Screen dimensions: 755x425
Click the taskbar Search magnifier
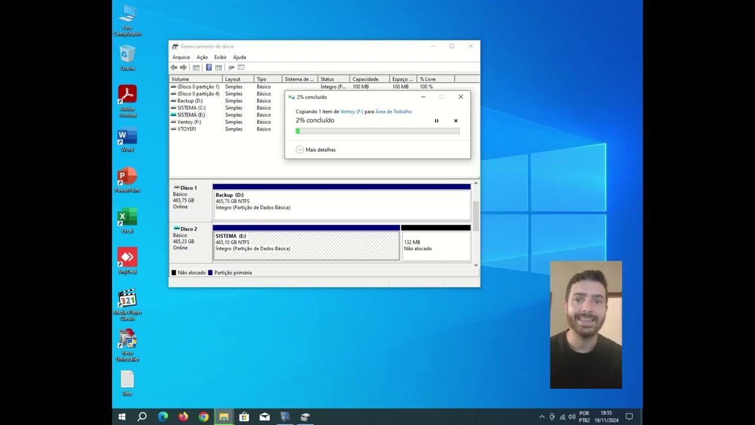pyautogui.click(x=142, y=417)
